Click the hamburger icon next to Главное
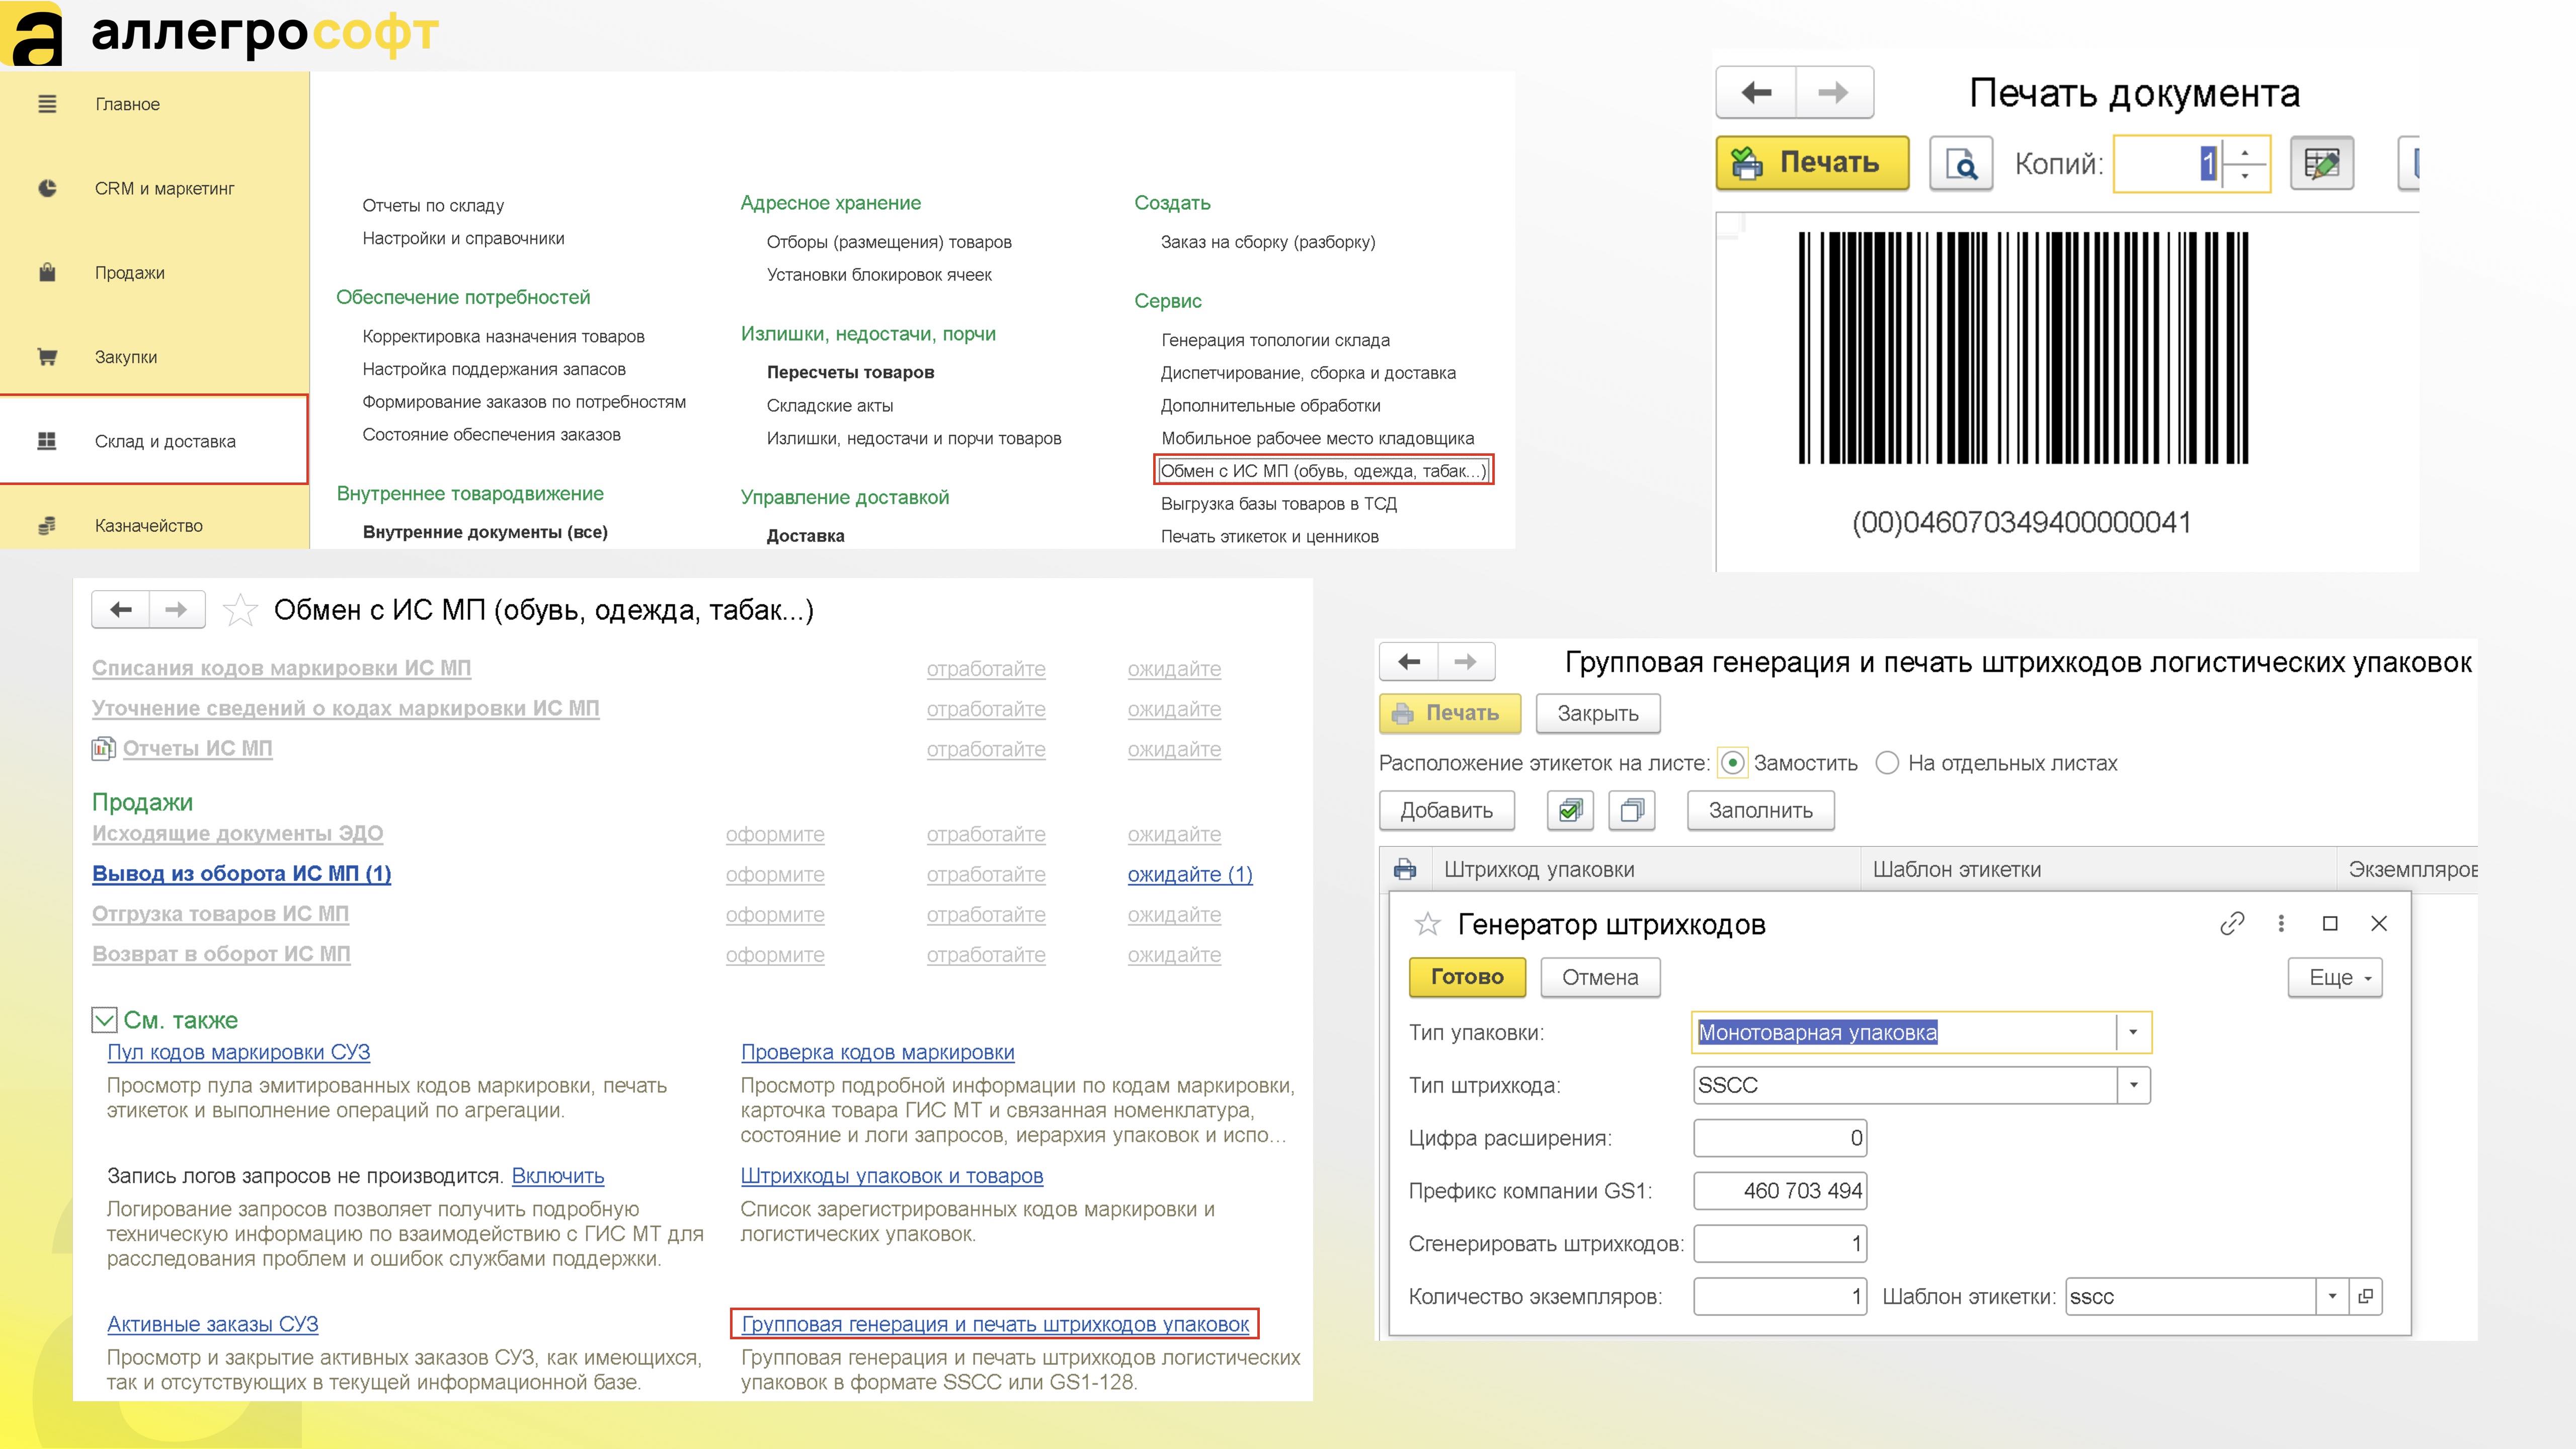2576x1449 pixels. click(47, 104)
